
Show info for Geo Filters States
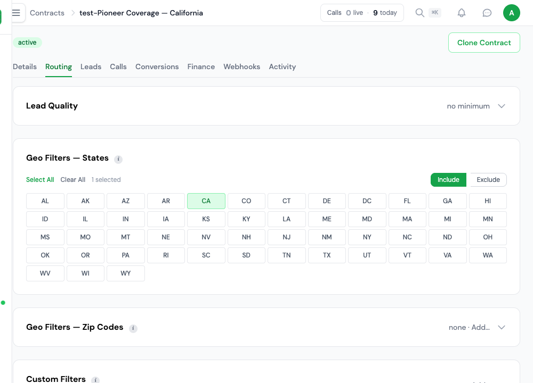[x=118, y=159]
